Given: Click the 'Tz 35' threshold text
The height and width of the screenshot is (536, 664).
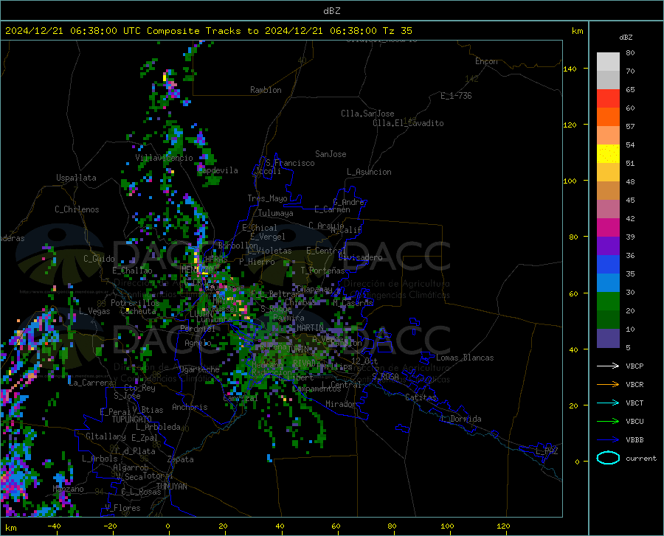Looking at the screenshot, I should click(397, 31).
